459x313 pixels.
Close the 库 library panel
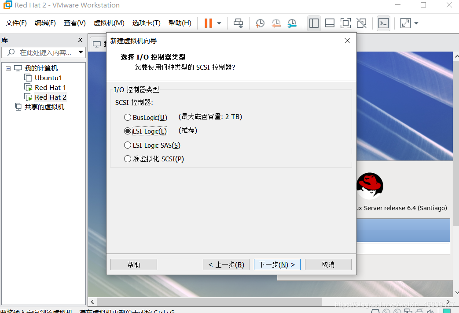(80, 40)
